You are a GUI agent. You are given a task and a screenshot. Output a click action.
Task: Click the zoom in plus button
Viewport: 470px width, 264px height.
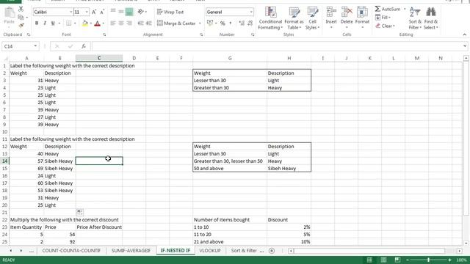coord(449,260)
